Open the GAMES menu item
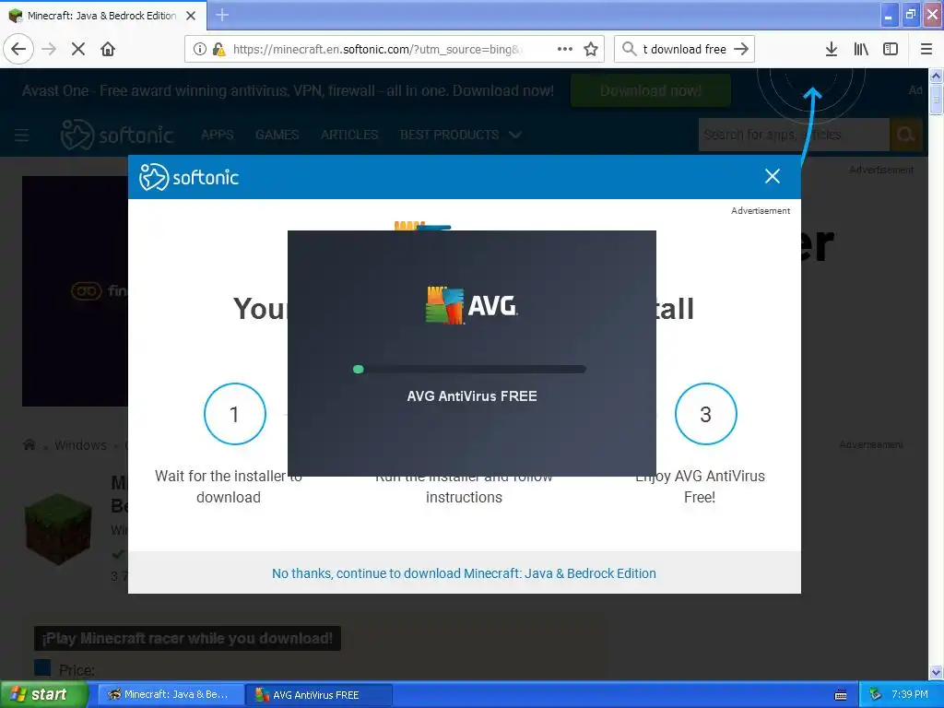The image size is (944, 708). coord(277,135)
